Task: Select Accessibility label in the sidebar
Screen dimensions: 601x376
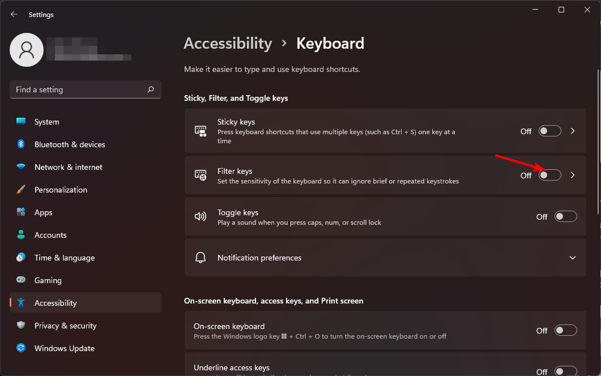Action: (x=56, y=303)
